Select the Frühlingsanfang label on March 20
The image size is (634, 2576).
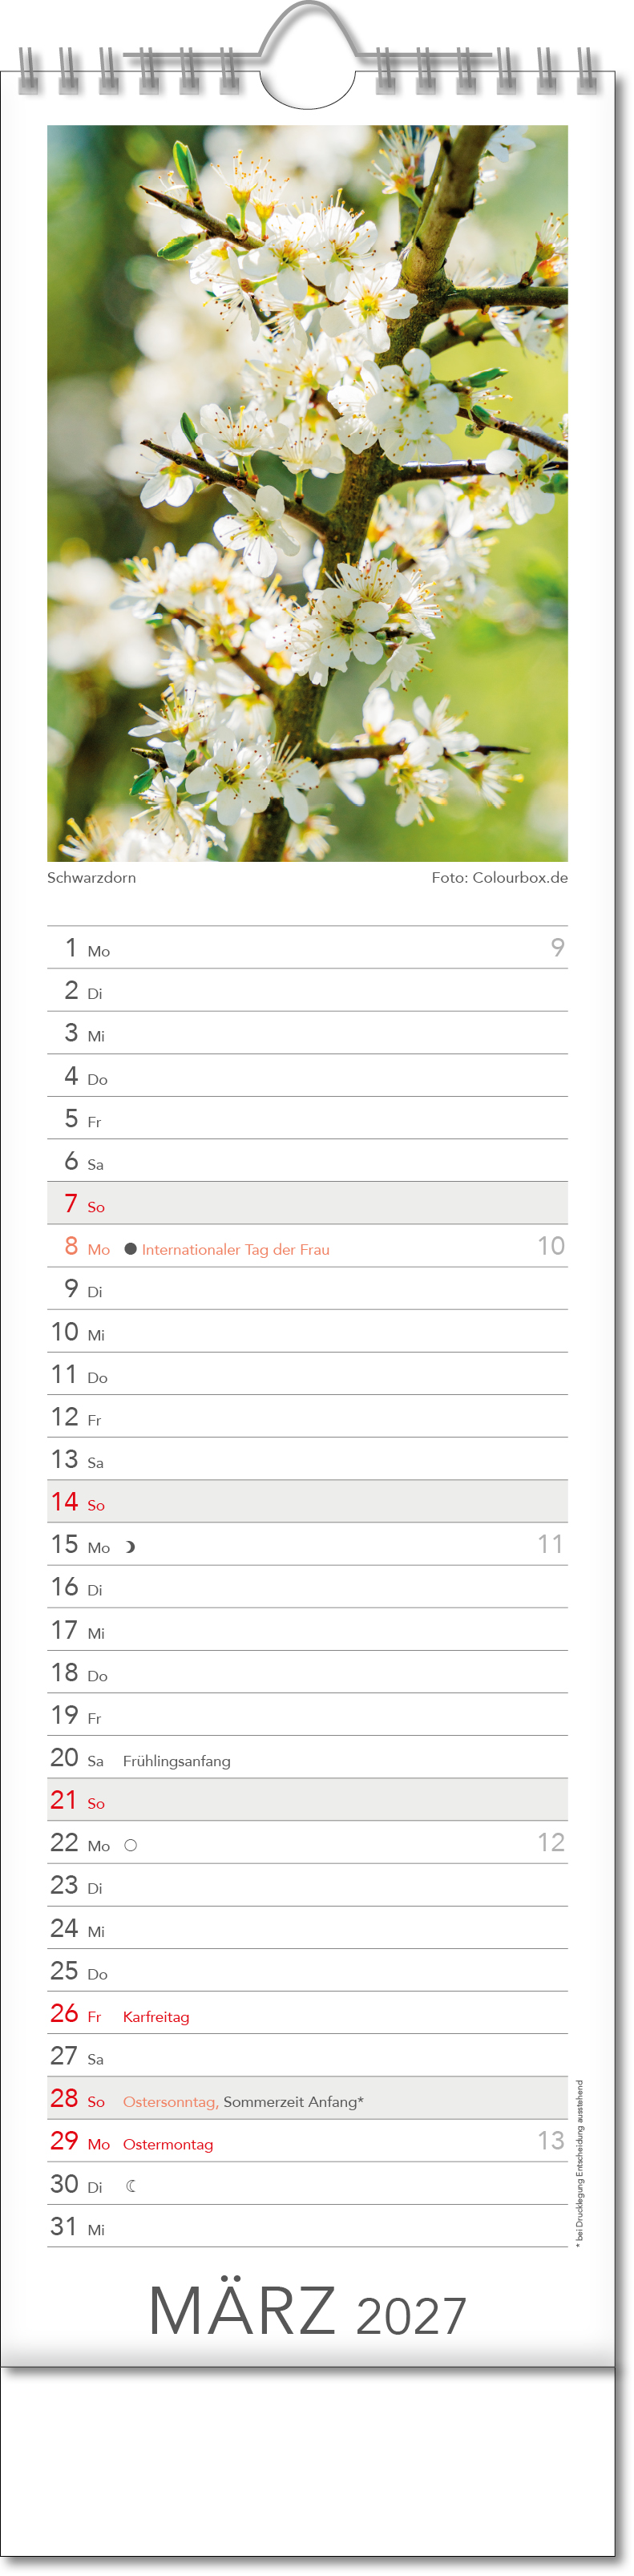click(x=176, y=1761)
